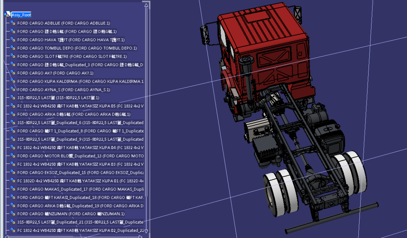Screen dimensions: 407x238
Task: Click the FORD CARGO SLOT component icon
Action: tap(13, 56)
